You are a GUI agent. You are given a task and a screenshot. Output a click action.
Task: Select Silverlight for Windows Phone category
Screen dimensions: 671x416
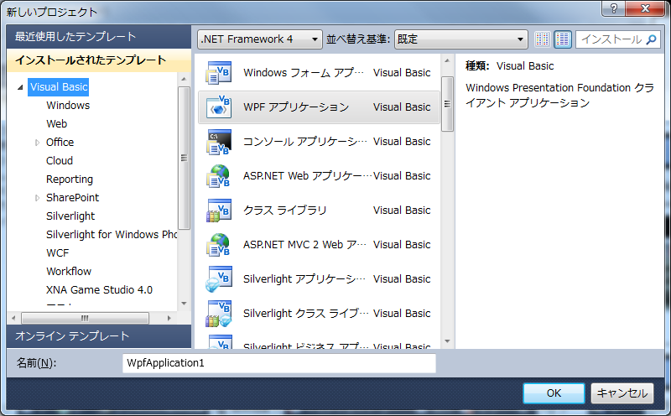(112, 234)
